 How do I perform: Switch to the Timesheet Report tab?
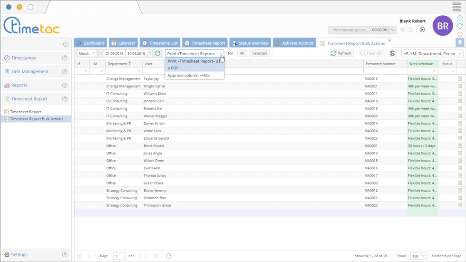pos(205,43)
